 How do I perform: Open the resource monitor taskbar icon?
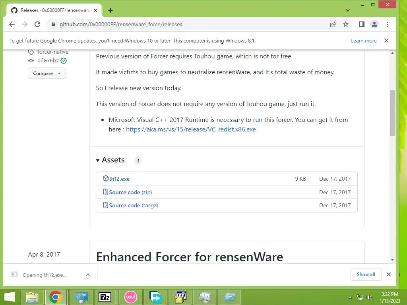tap(205, 297)
